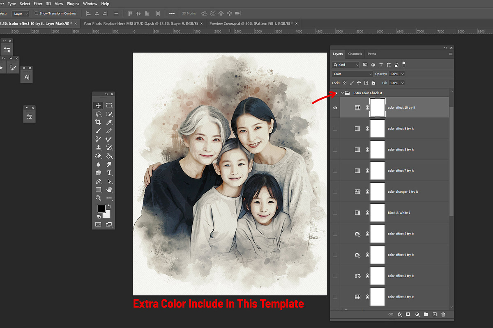Click the Opacity 100% value field
This screenshot has height=328, width=493.
(394, 74)
